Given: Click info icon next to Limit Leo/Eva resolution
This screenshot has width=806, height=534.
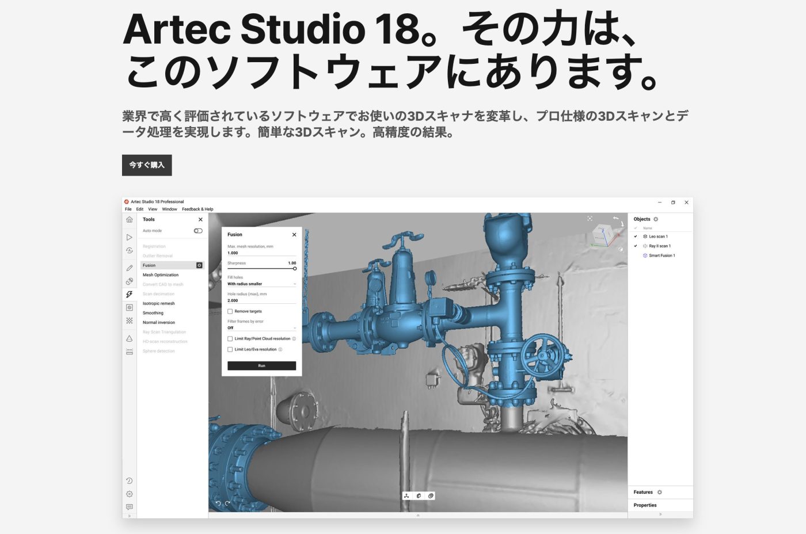Looking at the screenshot, I should (x=280, y=349).
